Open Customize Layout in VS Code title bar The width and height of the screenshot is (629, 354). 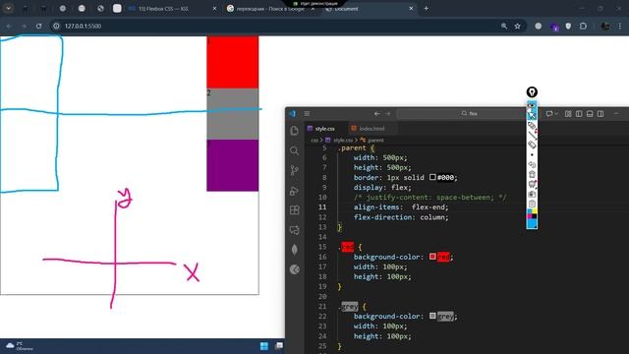tap(568, 114)
